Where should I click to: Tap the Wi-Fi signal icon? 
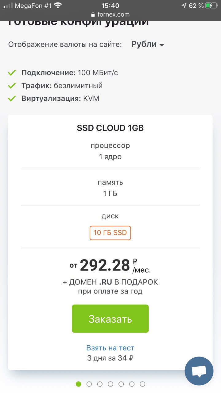[57, 6]
